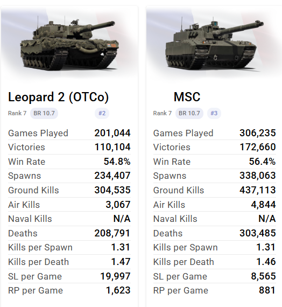Click Leopard Win Rate 54.8% row
282x307 pixels.
click(x=69, y=162)
